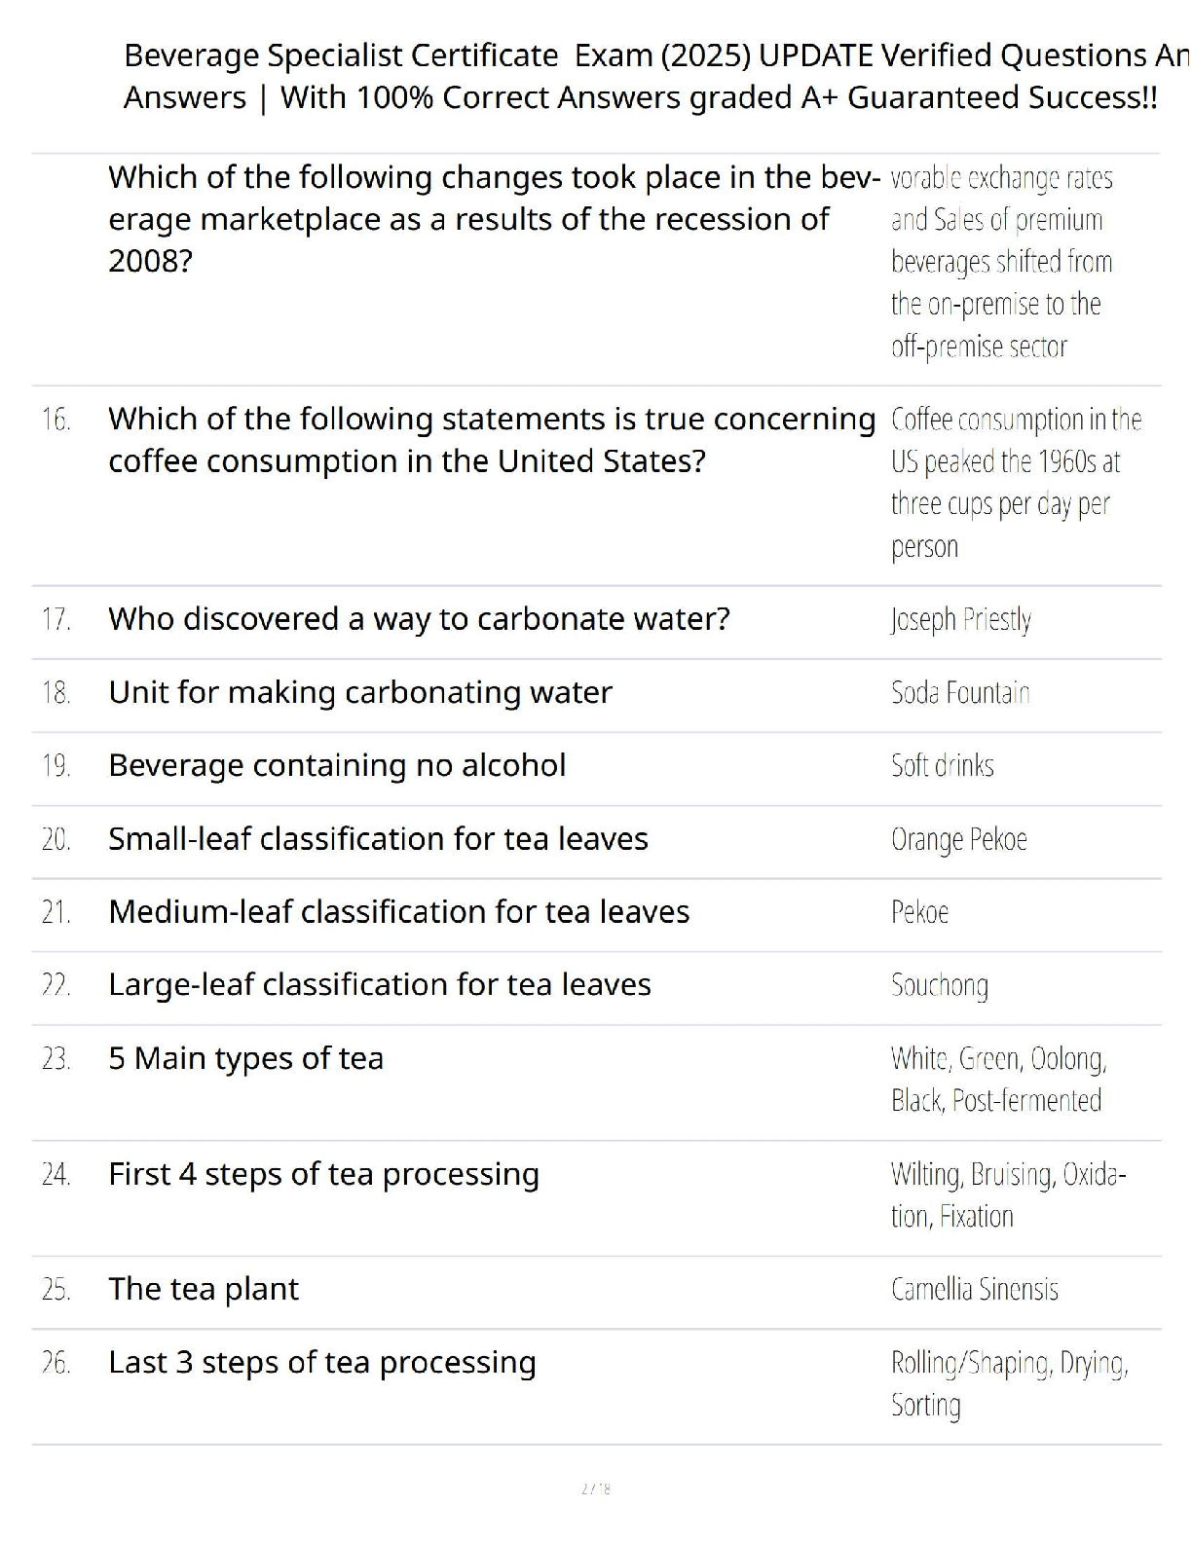
Task: Click "Who discovered a way to carbonate water?"
Action: [x=419, y=619]
